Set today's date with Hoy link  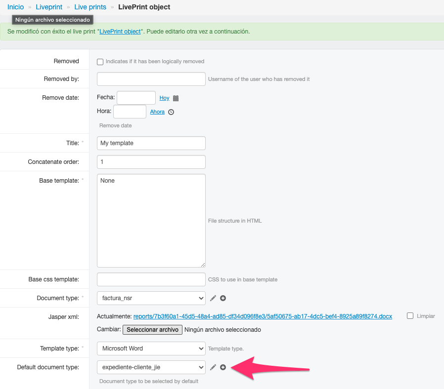tap(164, 98)
